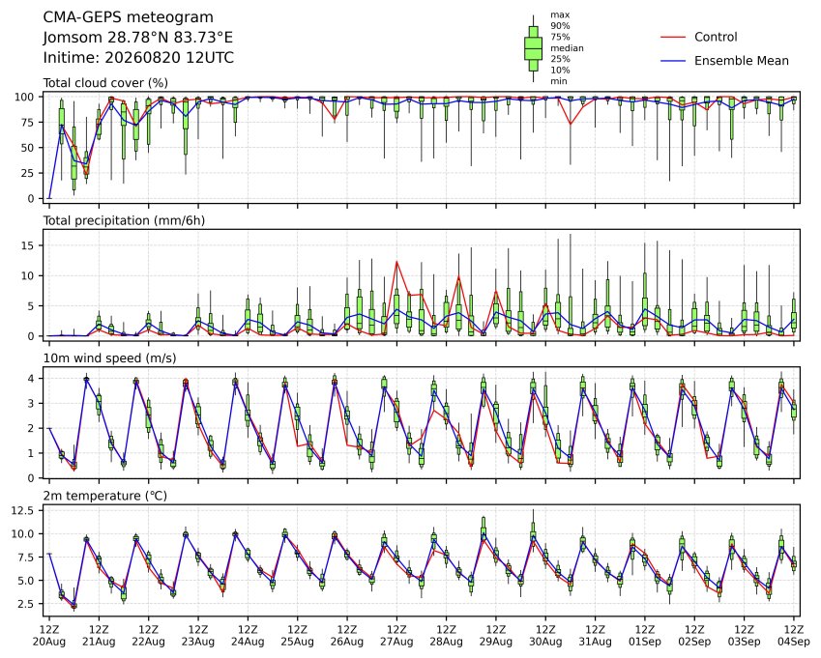Select the Control legend label
This screenshot has width=821, height=658.
click(716, 37)
